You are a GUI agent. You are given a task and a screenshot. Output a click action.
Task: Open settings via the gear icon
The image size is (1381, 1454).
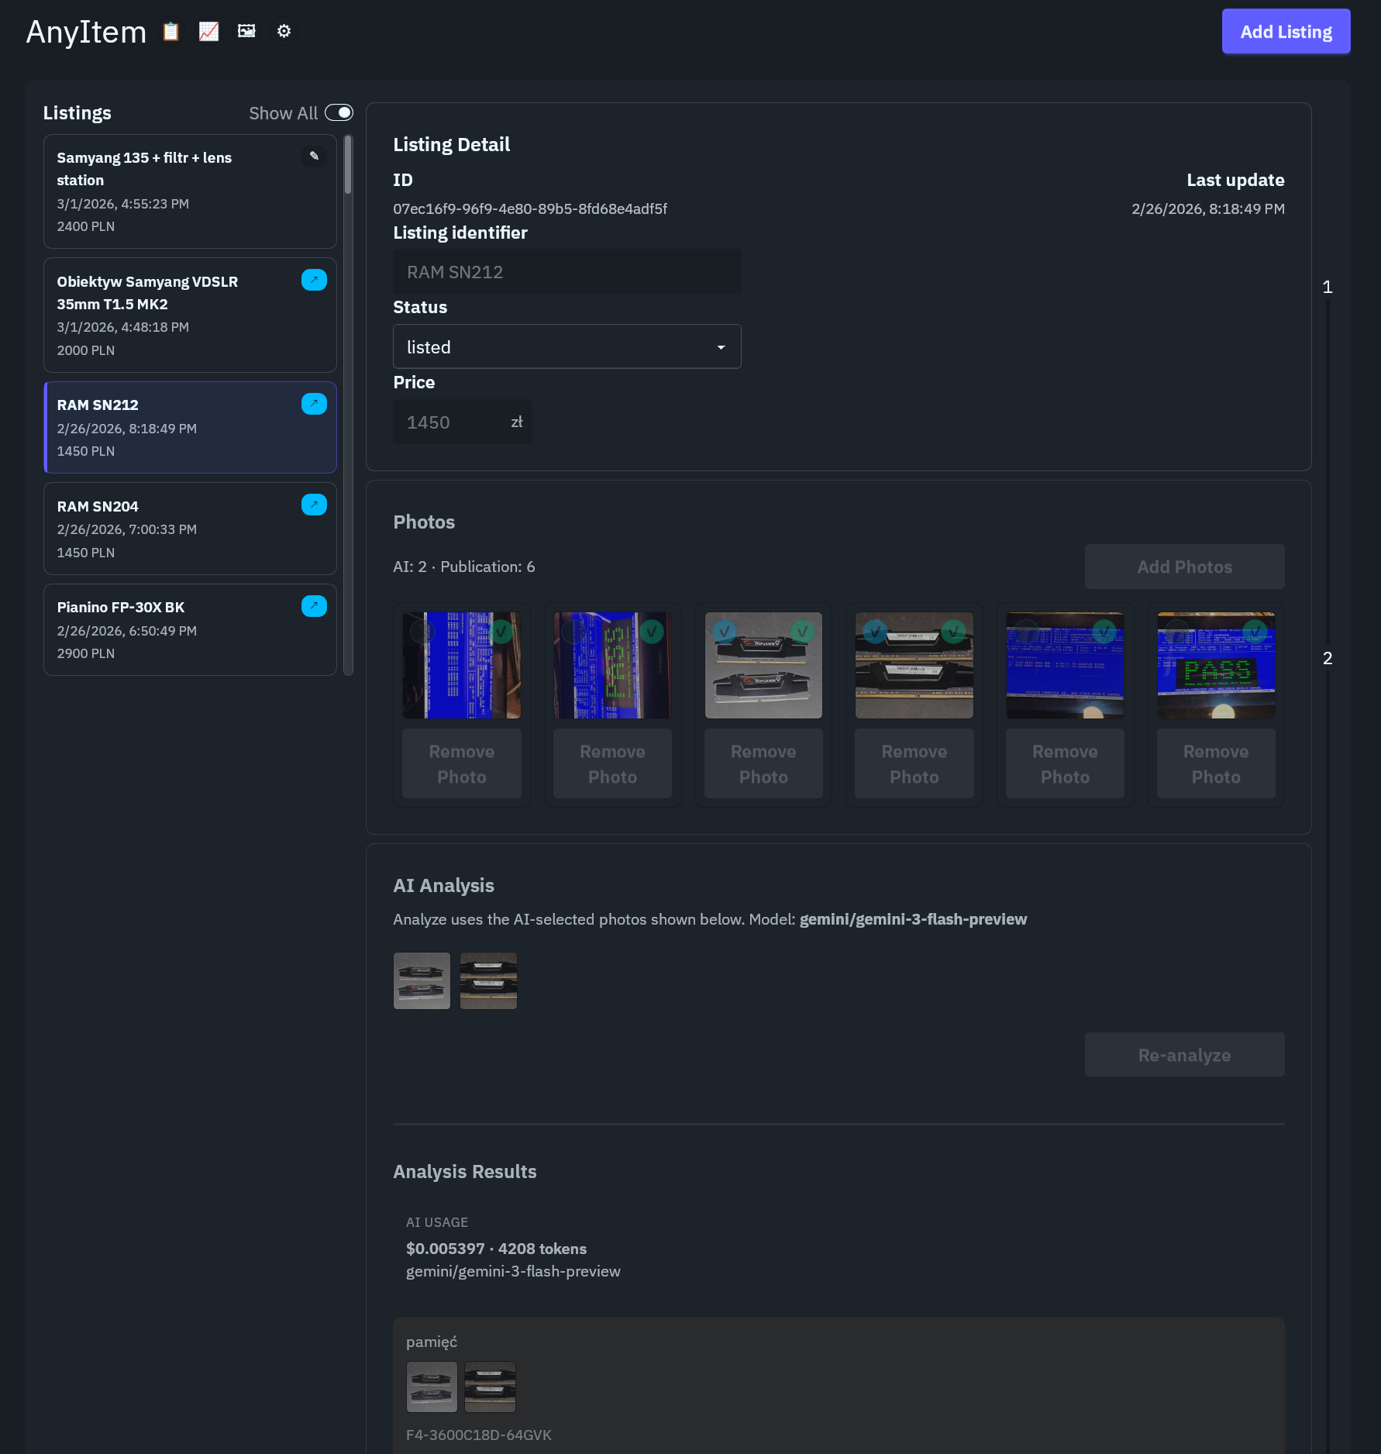click(x=284, y=32)
